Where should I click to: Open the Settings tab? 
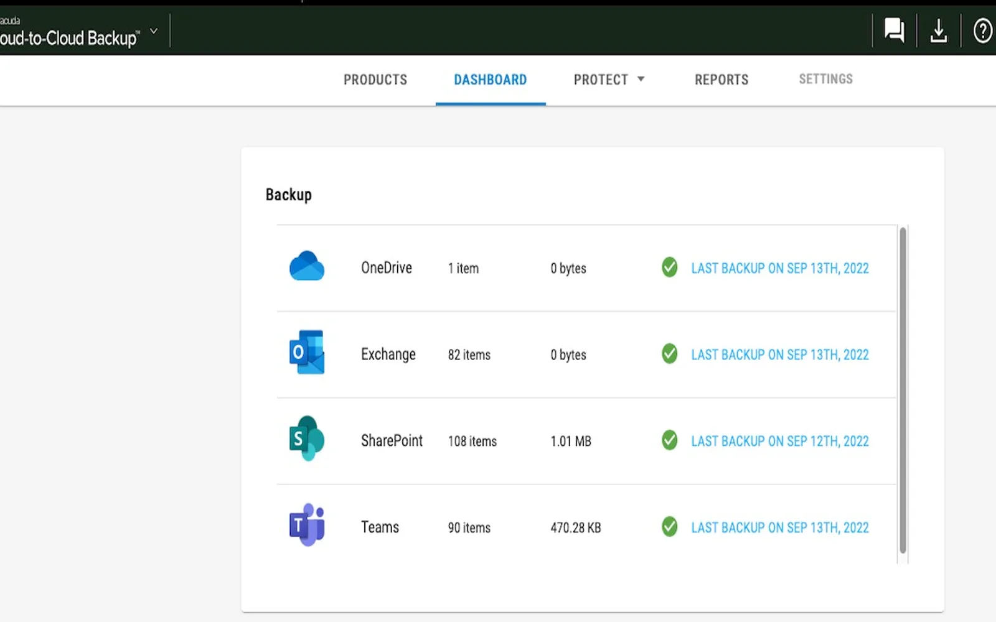pyautogui.click(x=826, y=79)
